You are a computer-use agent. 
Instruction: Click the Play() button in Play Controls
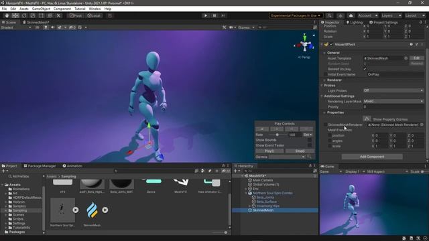click(x=269, y=151)
